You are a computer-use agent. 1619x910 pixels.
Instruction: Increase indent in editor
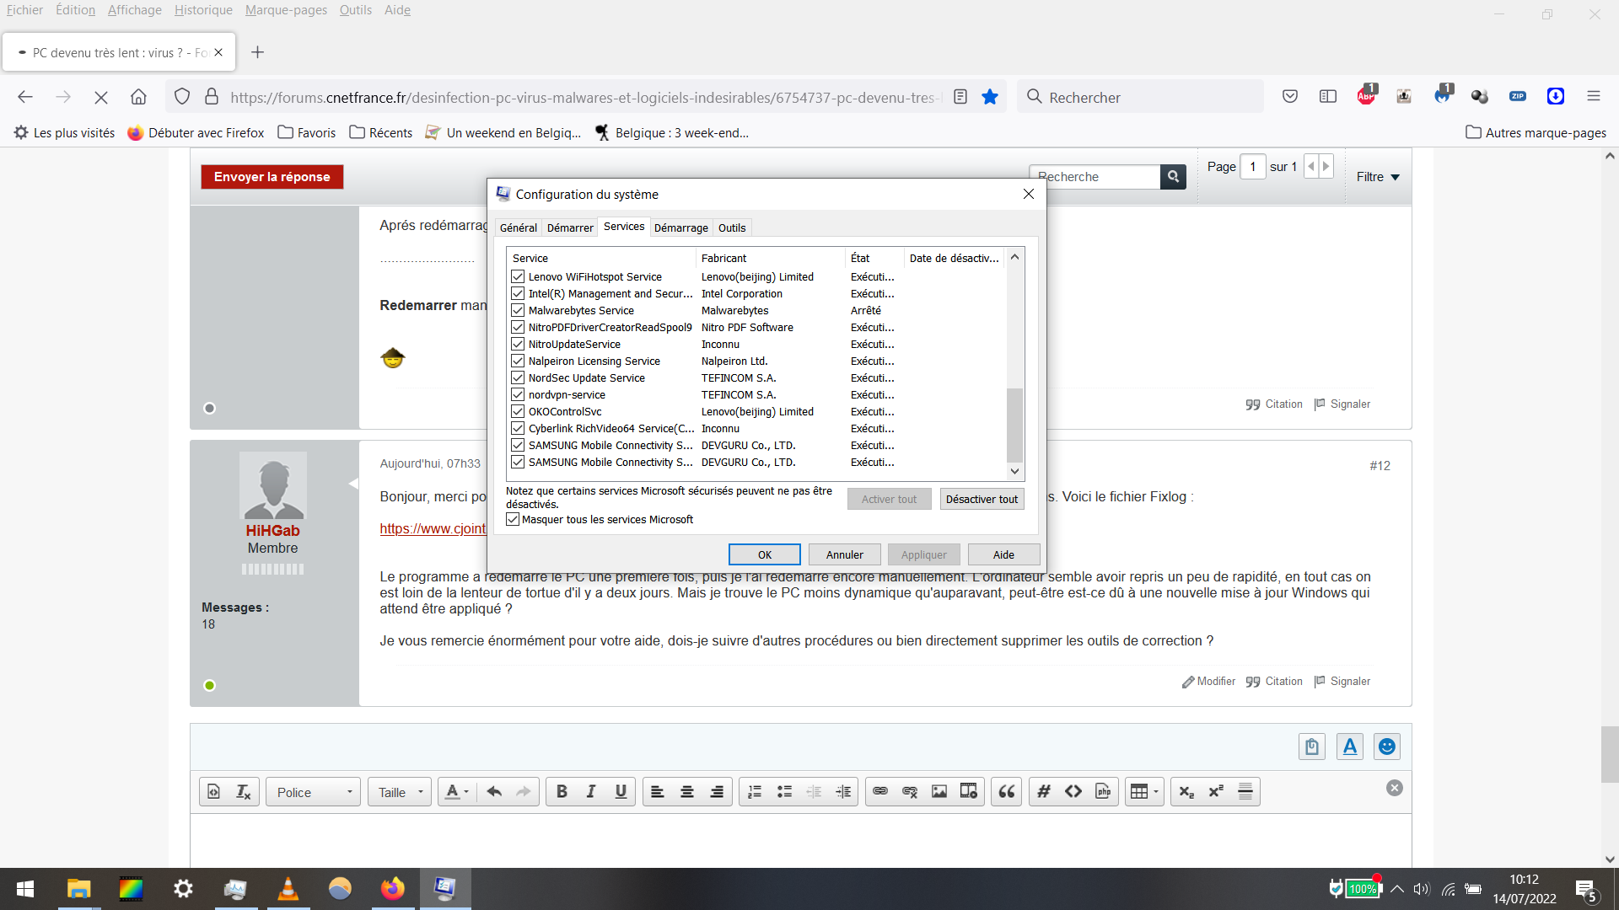pos(843,792)
